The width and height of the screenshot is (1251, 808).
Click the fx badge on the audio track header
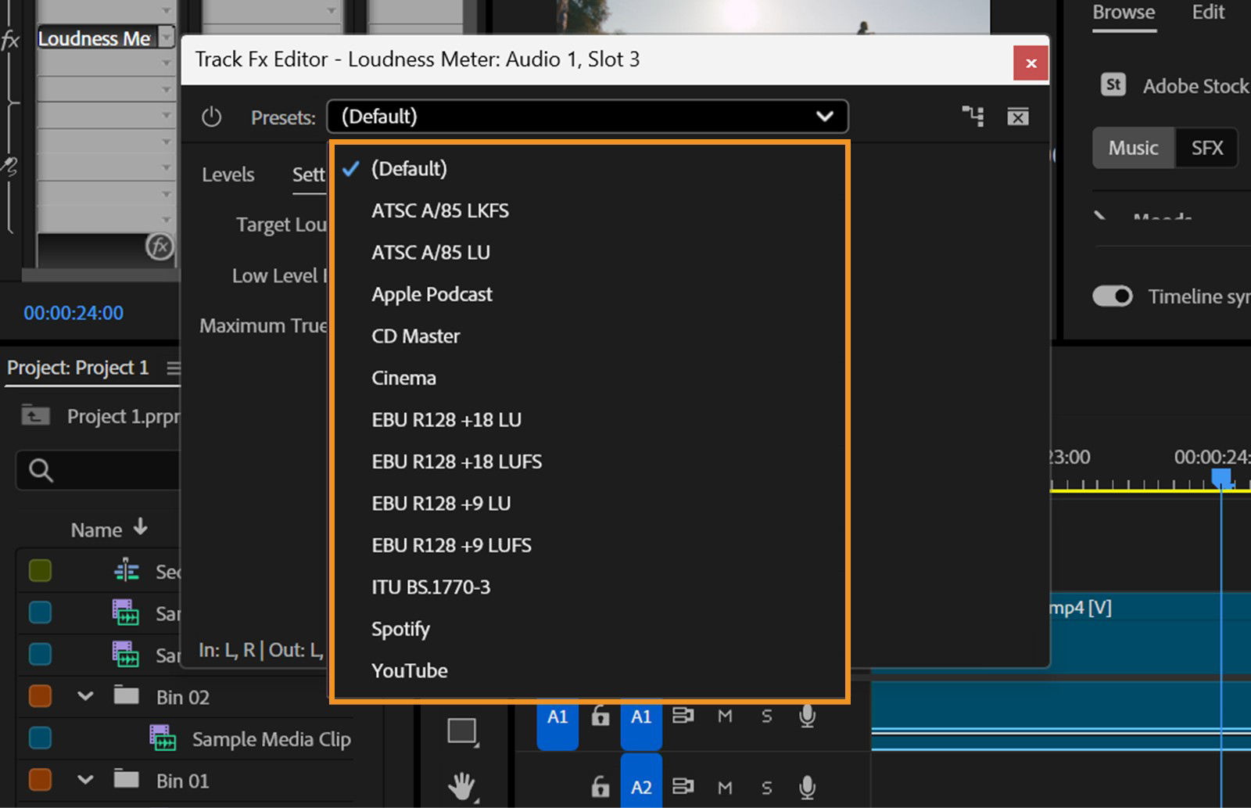click(160, 246)
